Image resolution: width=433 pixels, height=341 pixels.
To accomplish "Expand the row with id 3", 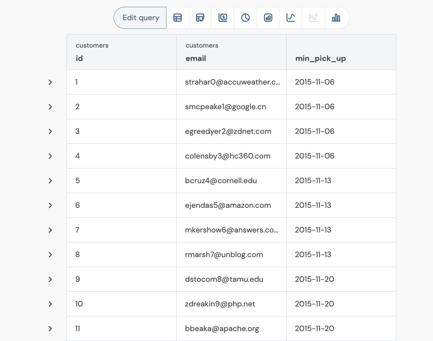I will coord(50,131).
